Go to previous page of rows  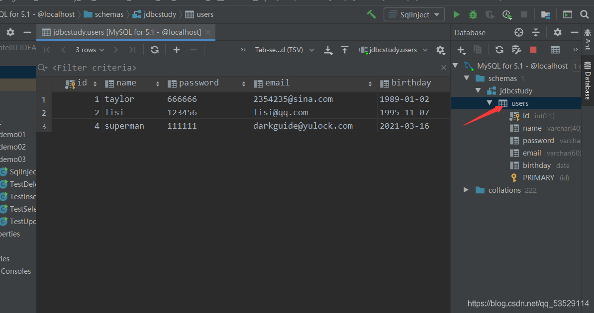63,50
